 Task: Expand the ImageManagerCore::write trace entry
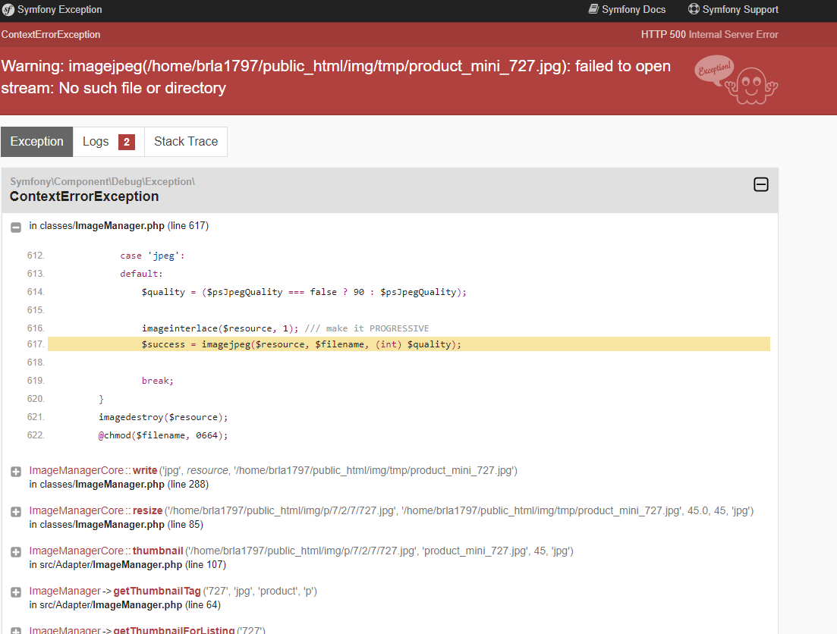[16, 472]
